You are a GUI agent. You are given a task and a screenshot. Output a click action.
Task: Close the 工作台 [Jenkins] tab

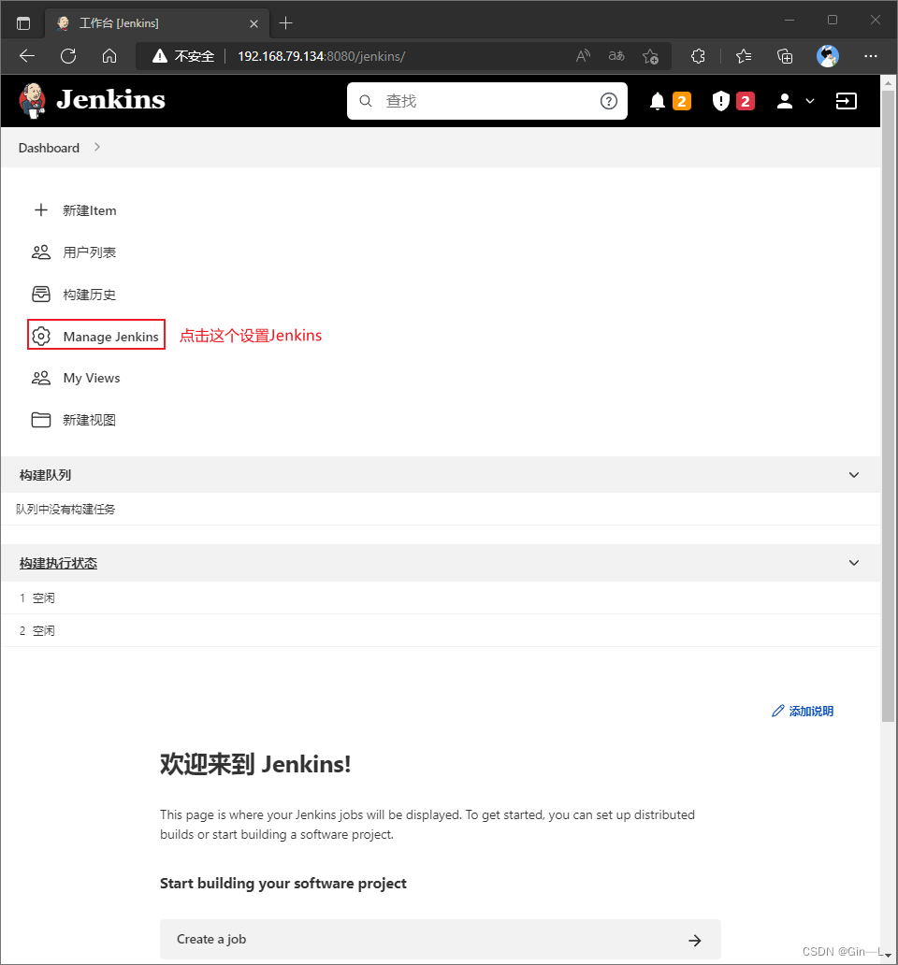point(253,24)
